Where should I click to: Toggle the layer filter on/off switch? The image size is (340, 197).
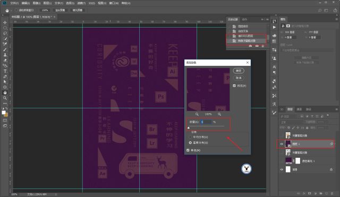coord(328,116)
